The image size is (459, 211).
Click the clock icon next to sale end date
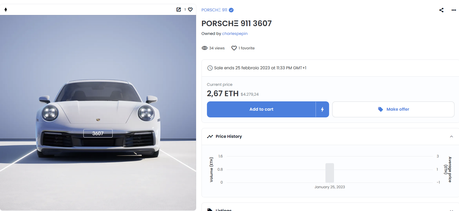(210, 68)
